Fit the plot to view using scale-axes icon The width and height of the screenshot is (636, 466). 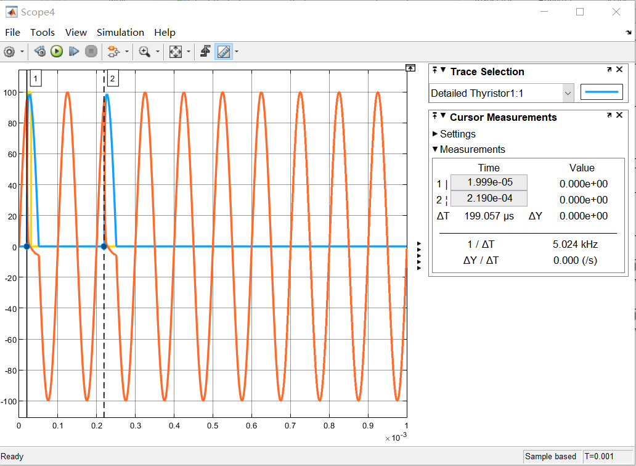174,52
